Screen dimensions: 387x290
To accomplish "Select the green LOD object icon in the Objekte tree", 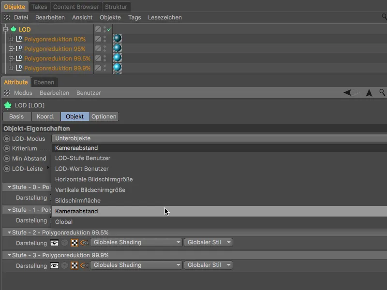I will point(14,29).
